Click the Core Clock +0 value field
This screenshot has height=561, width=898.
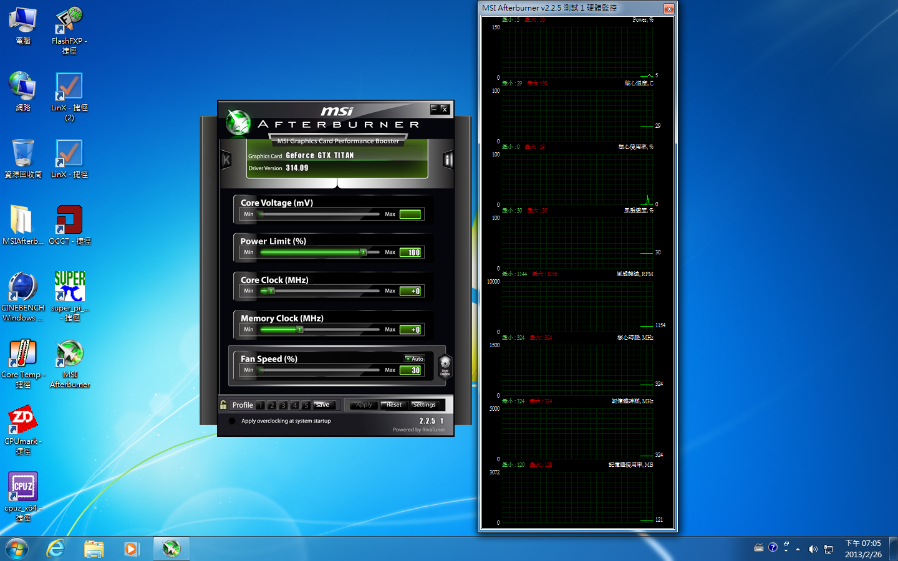(x=410, y=291)
